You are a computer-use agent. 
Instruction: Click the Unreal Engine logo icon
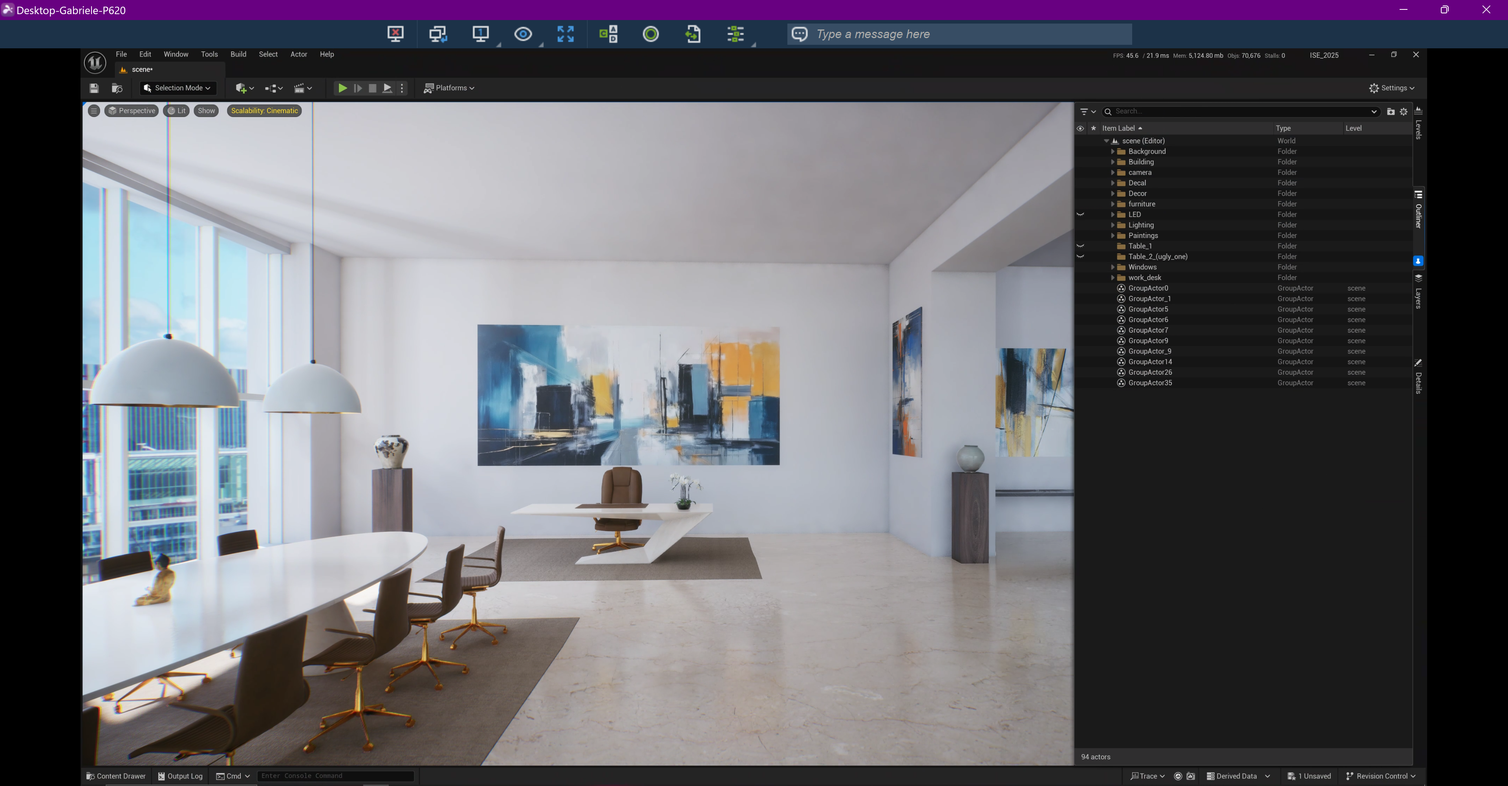tap(95, 63)
